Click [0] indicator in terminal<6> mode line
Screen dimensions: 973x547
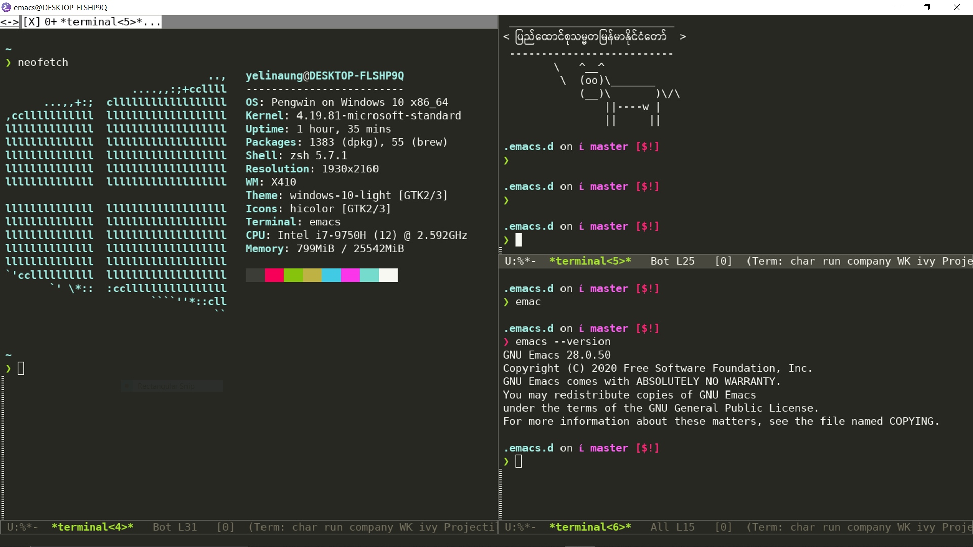[723, 527]
